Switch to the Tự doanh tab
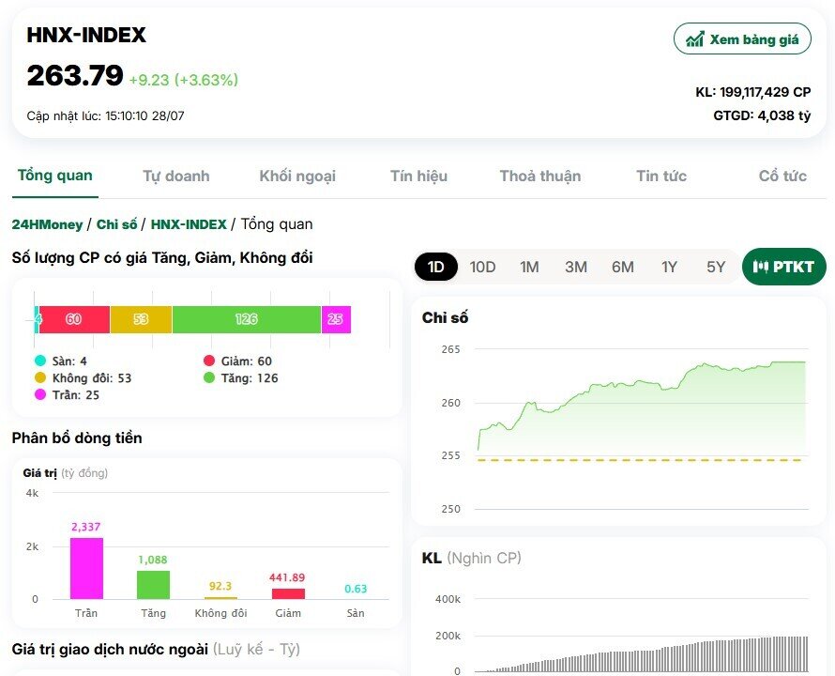 point(176,176)
